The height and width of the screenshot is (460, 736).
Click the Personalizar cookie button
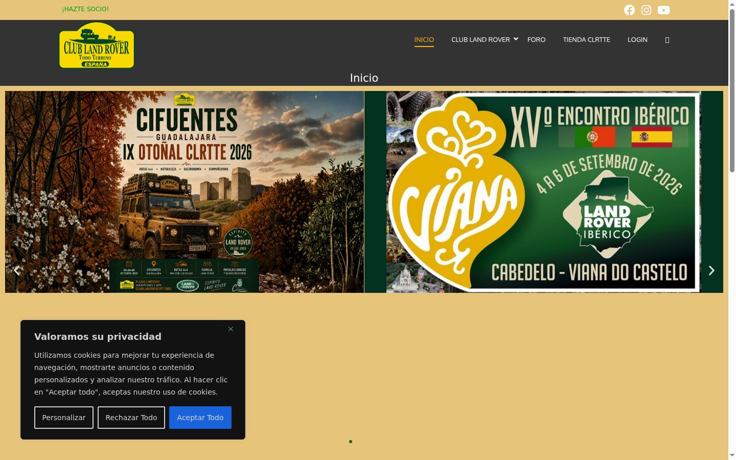[64, 418]
